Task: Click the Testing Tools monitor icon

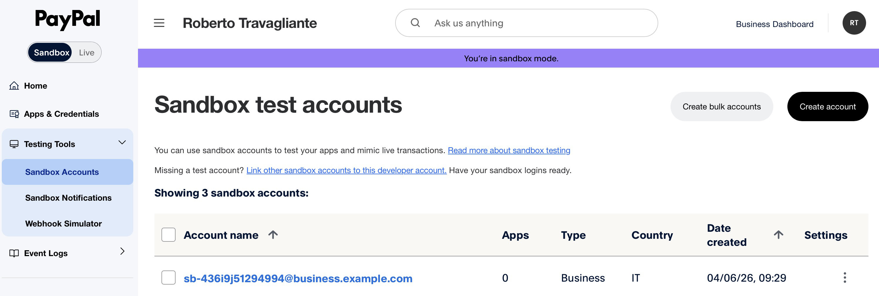Action: coord(14,144)
